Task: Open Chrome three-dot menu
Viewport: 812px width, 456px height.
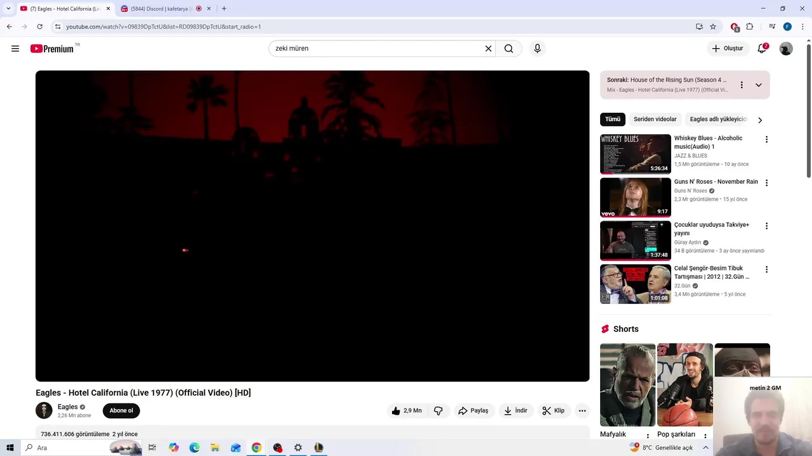Action: point(802,27)
